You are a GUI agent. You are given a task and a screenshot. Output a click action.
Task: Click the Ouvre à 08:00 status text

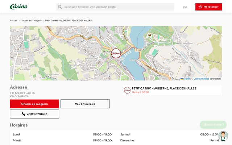coord(140,92)
